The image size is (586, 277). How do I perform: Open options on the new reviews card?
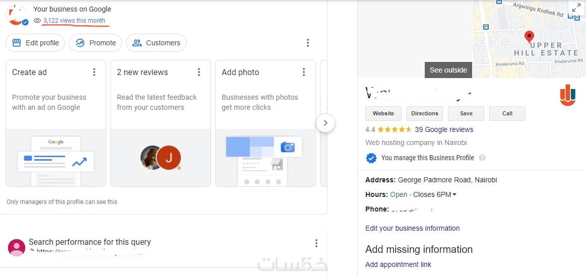click(199, 72)
